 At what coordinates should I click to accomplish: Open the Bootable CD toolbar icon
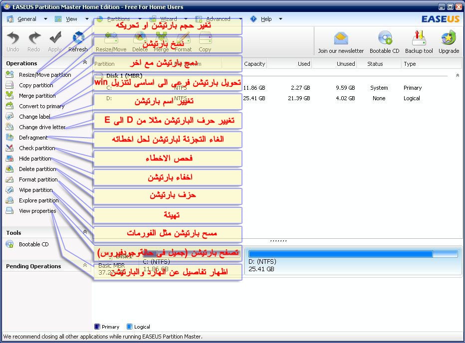coord(384,39)
